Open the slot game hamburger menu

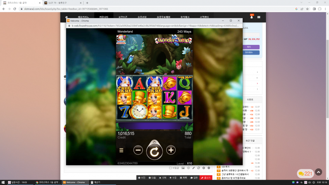point(121,151)
